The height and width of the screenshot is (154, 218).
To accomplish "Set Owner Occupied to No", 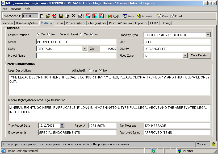I will coord(49,34).
